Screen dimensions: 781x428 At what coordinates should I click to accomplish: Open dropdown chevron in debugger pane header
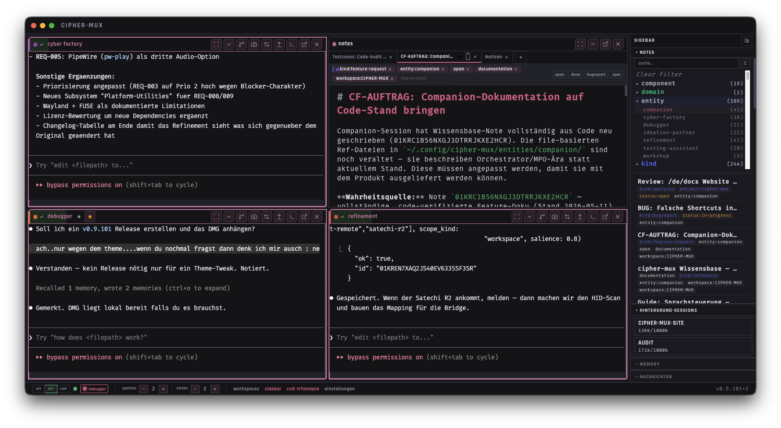coord(229,217)
